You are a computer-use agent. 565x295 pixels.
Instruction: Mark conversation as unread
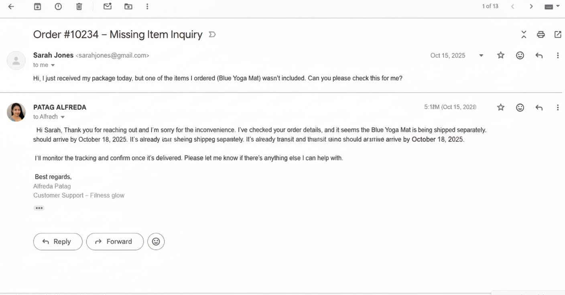(108, 6)
